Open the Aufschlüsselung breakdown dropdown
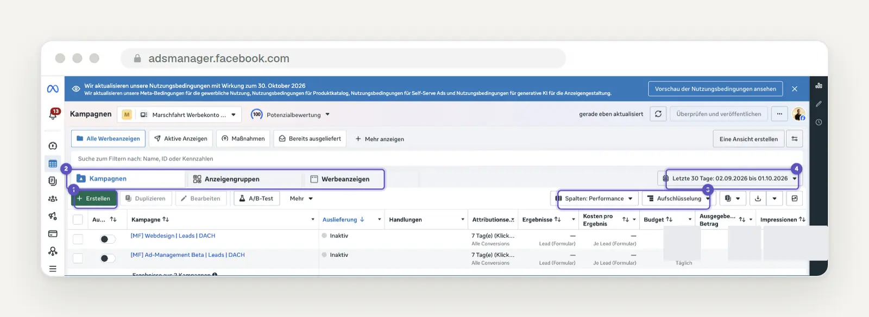Screen dimensions: 869x317 click(x=679, y=199)
